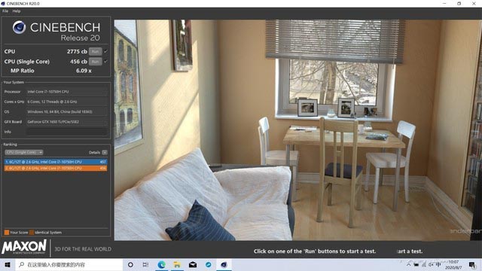Click the 456 cb single core score
The width and height of the screenshot is (482, 271).
(78, 62)
